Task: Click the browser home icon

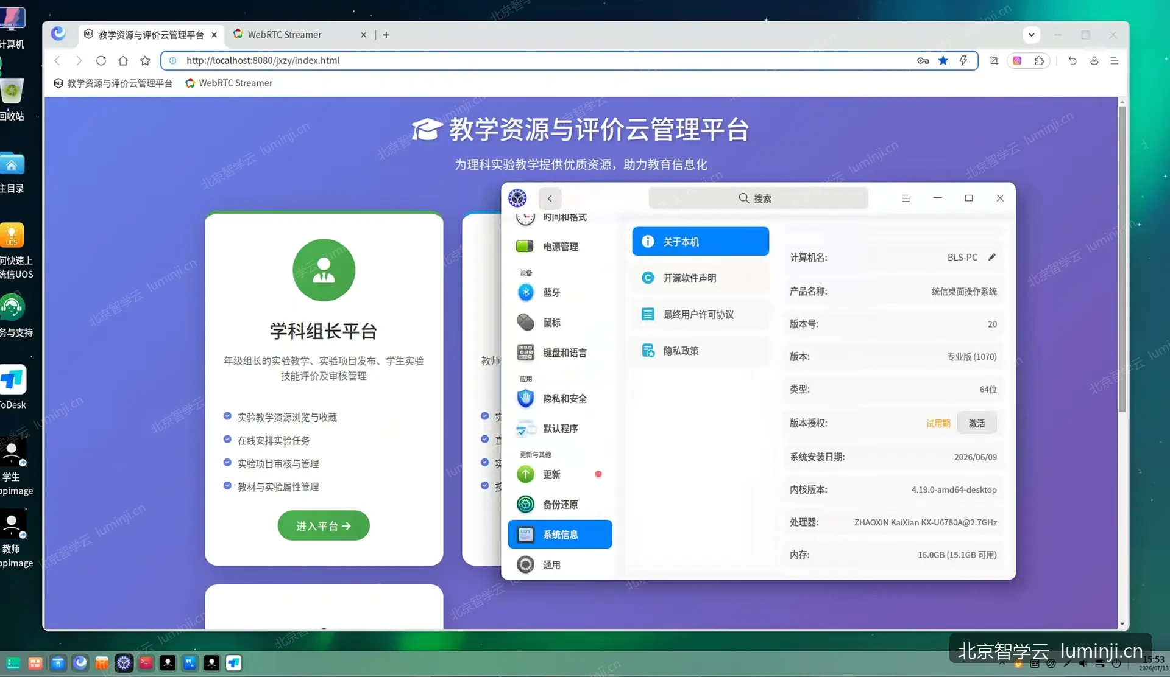Action: coord(123,60)
